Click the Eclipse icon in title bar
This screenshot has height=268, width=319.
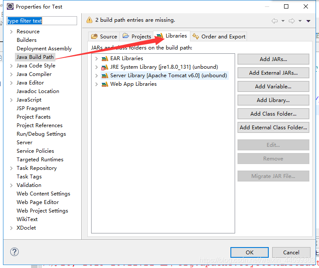pyautogui.click(x=10, y=6)
